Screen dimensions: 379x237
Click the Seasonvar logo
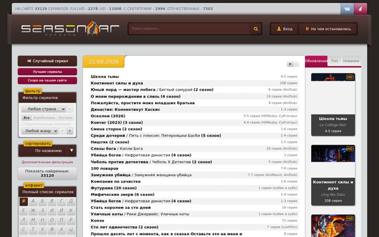click(x=70, y=28)
